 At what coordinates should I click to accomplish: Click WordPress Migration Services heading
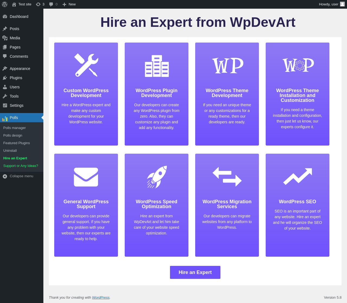coord(227,204)
